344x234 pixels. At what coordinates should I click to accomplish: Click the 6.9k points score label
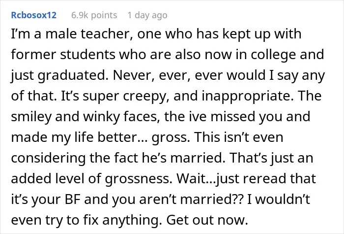(x=94, y=15)
